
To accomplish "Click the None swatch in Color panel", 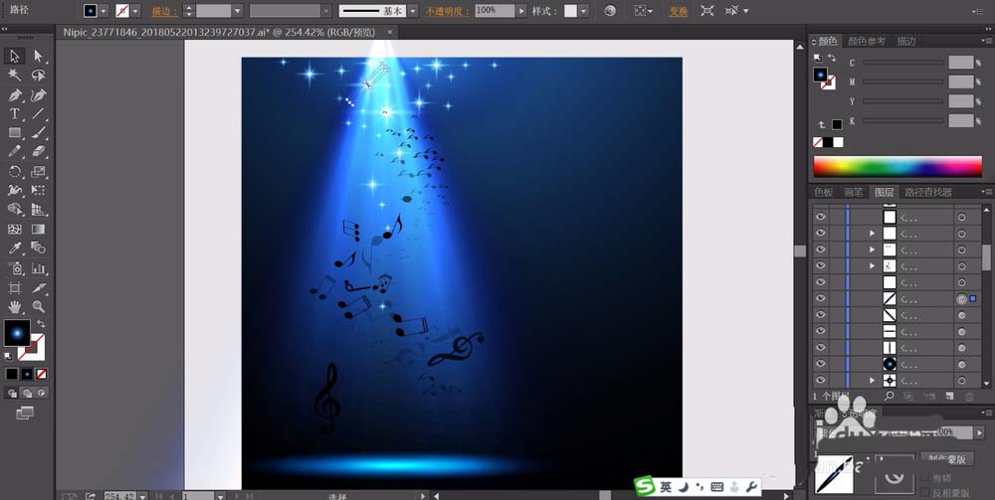I will click(x=818, y=142).
